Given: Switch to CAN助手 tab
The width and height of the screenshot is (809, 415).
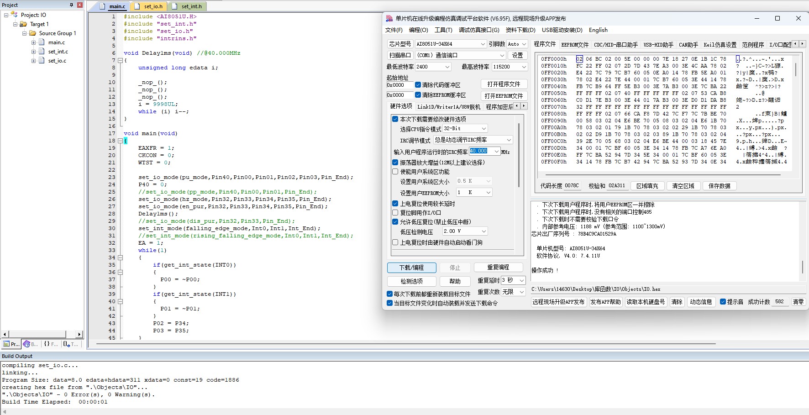Looking at the screenshot, I should click(688, 45).
